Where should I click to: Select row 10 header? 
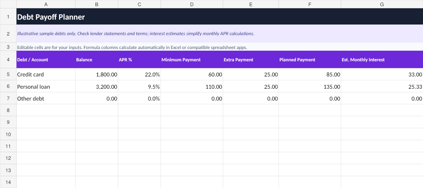coord(8,134)
